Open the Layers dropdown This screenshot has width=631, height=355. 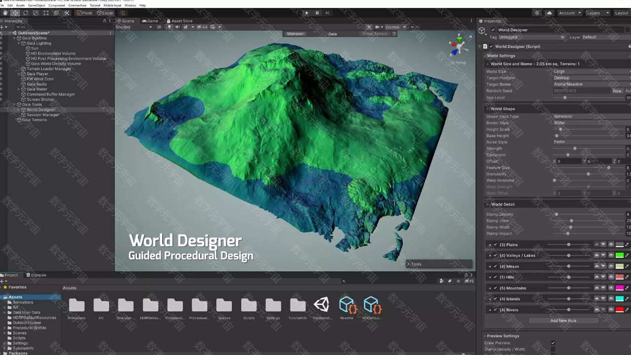[x=598, y=13]
